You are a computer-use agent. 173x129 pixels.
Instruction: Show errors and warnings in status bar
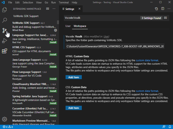(x=8, y=127)
